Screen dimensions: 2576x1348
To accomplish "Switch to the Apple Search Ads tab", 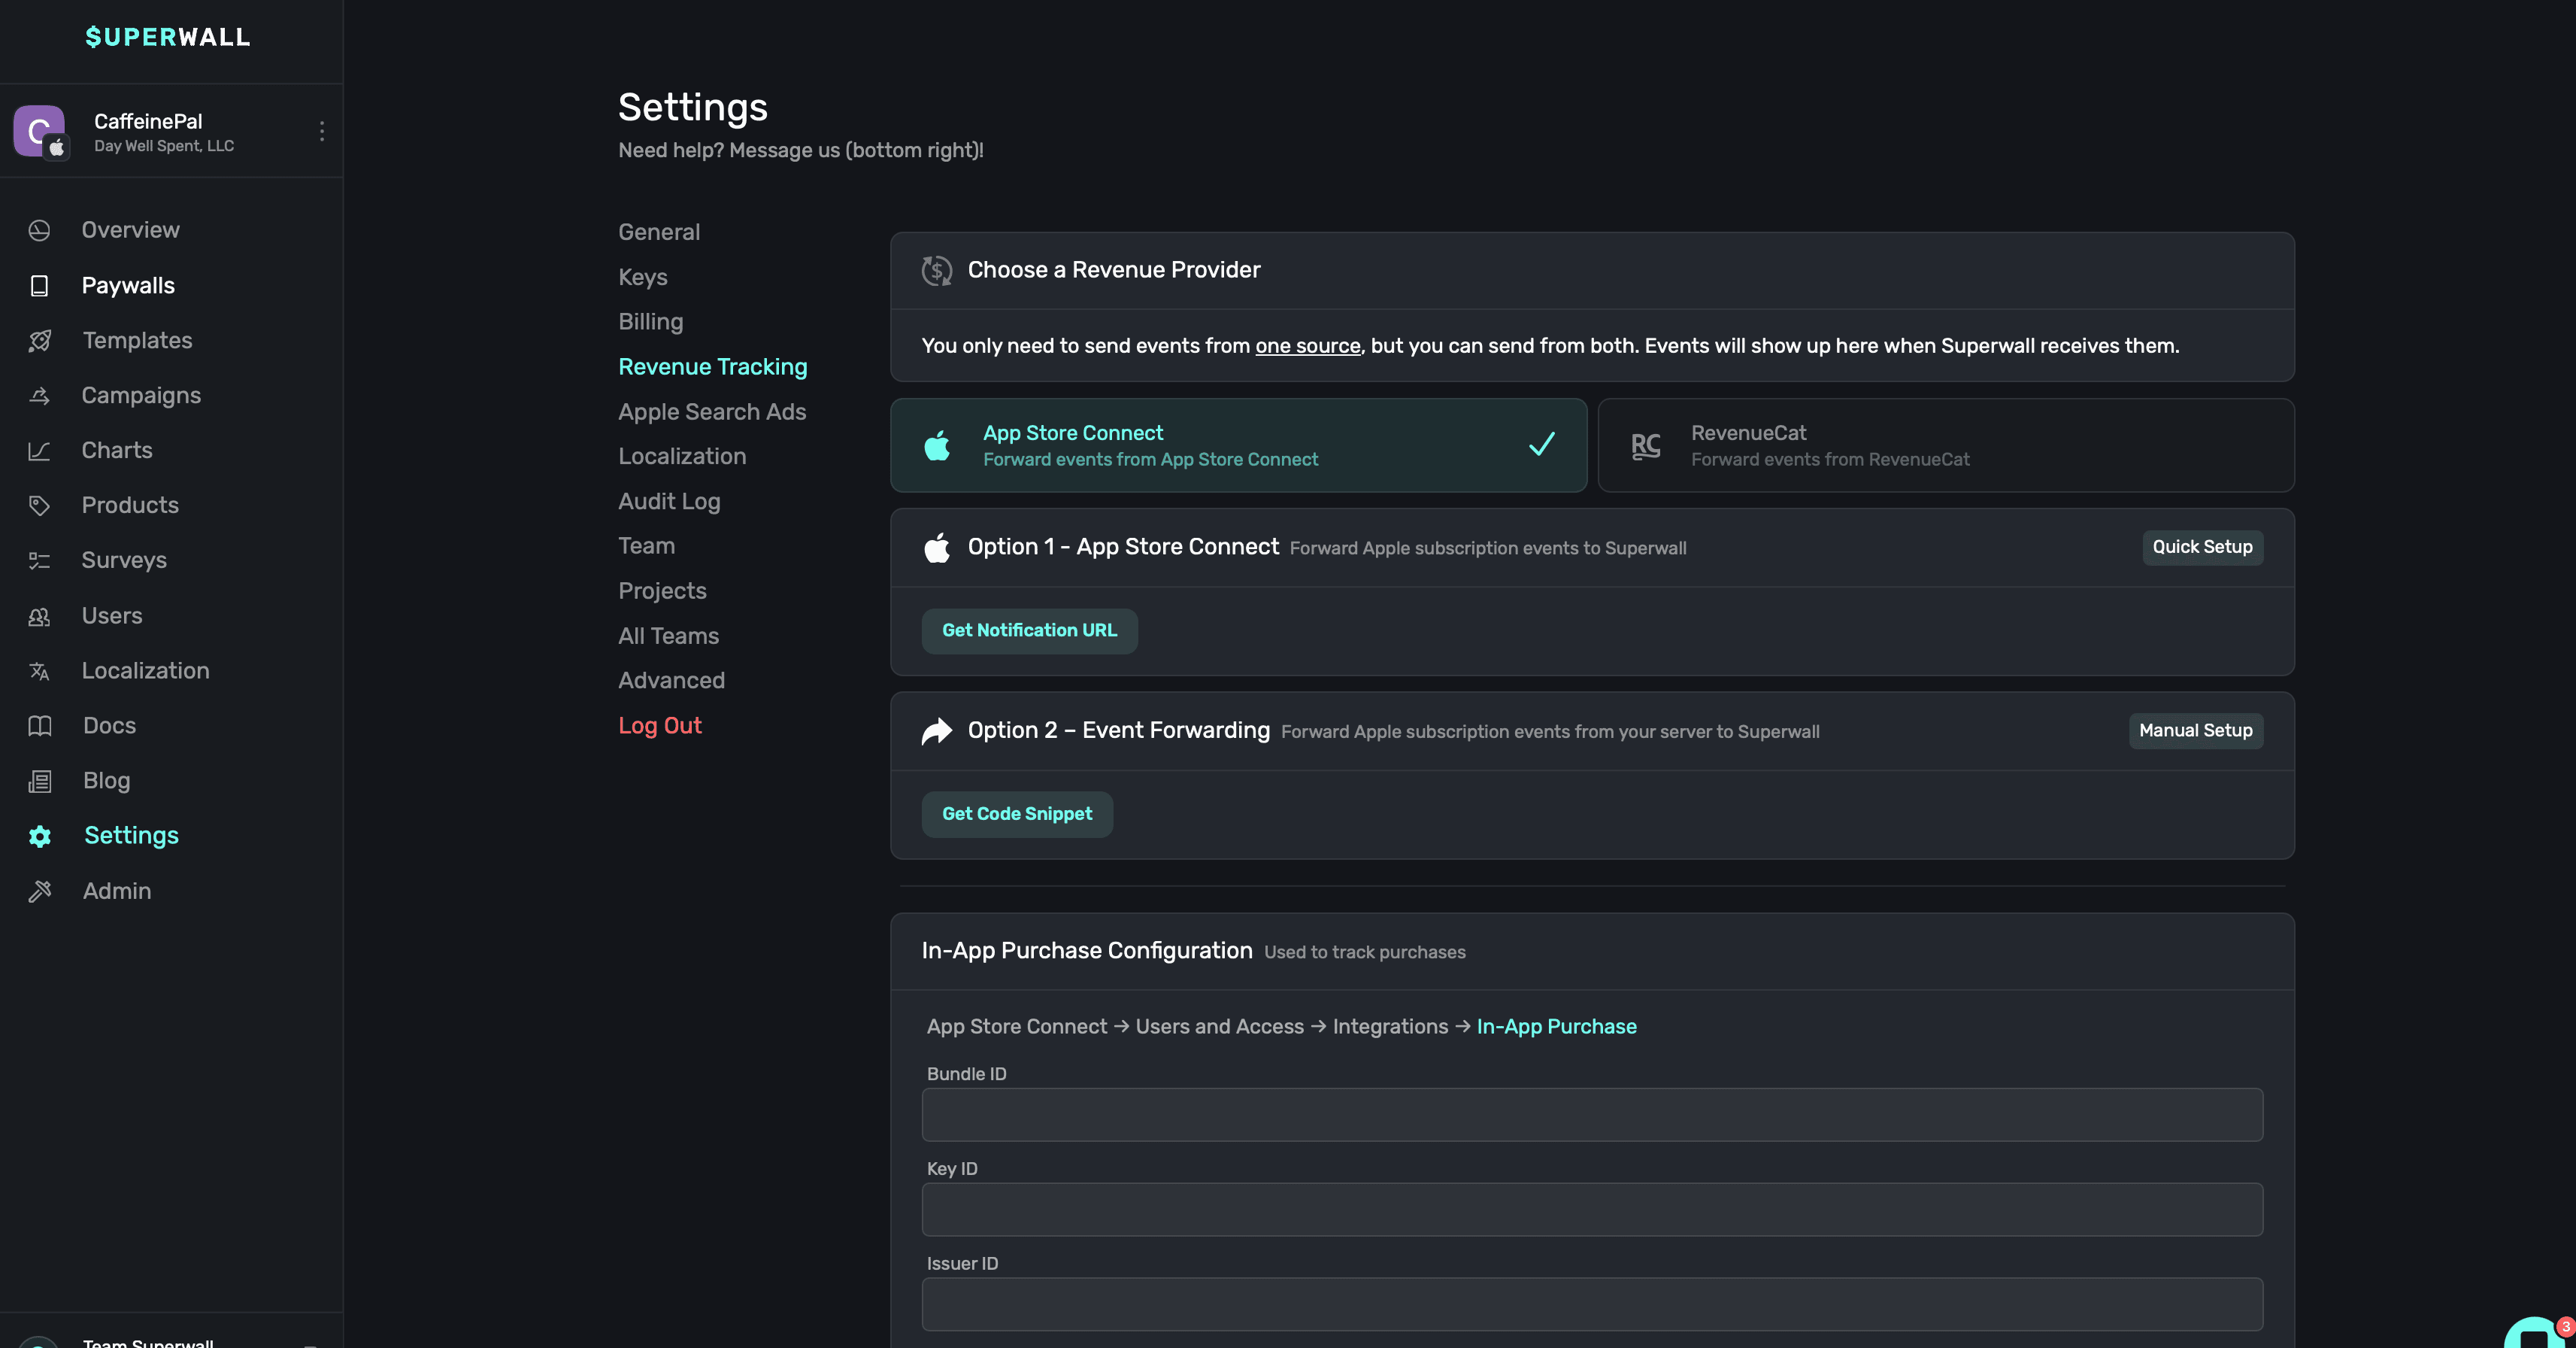I will [711, 411].
